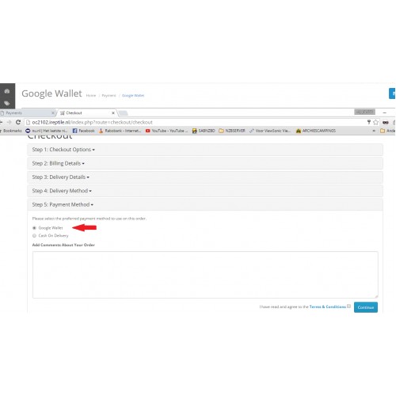Click the browser address bar URL
396x396 pixels.
click(x=92, y=122)
